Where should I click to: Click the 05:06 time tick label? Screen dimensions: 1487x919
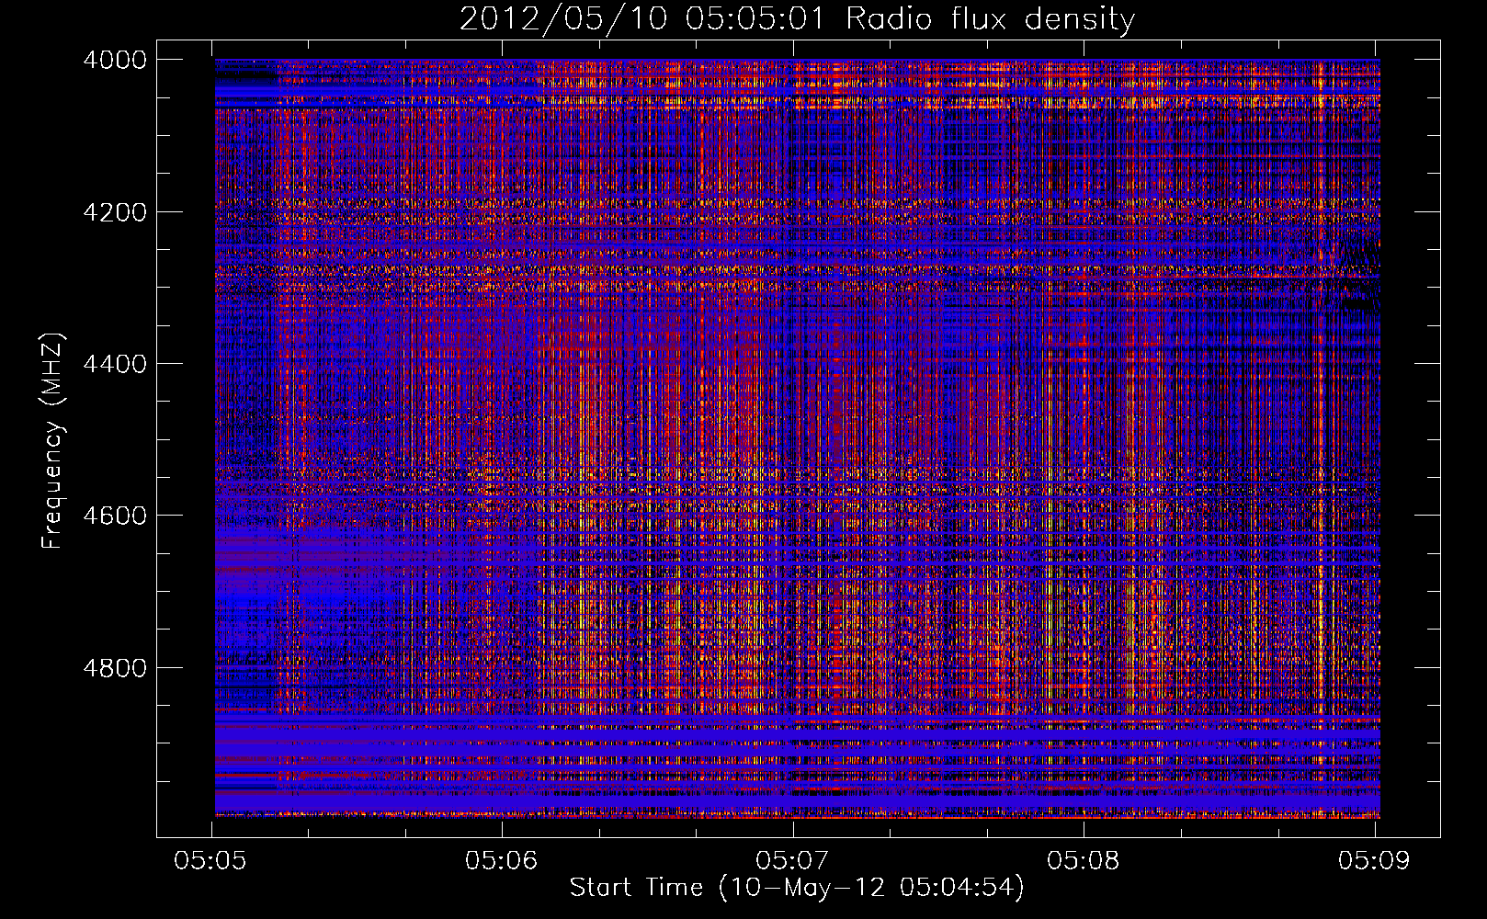click(x=501, y=860)
